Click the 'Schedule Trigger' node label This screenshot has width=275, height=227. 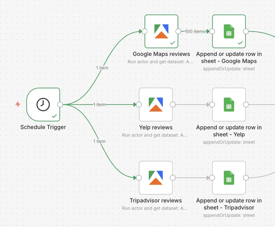(x=43, y=127)
